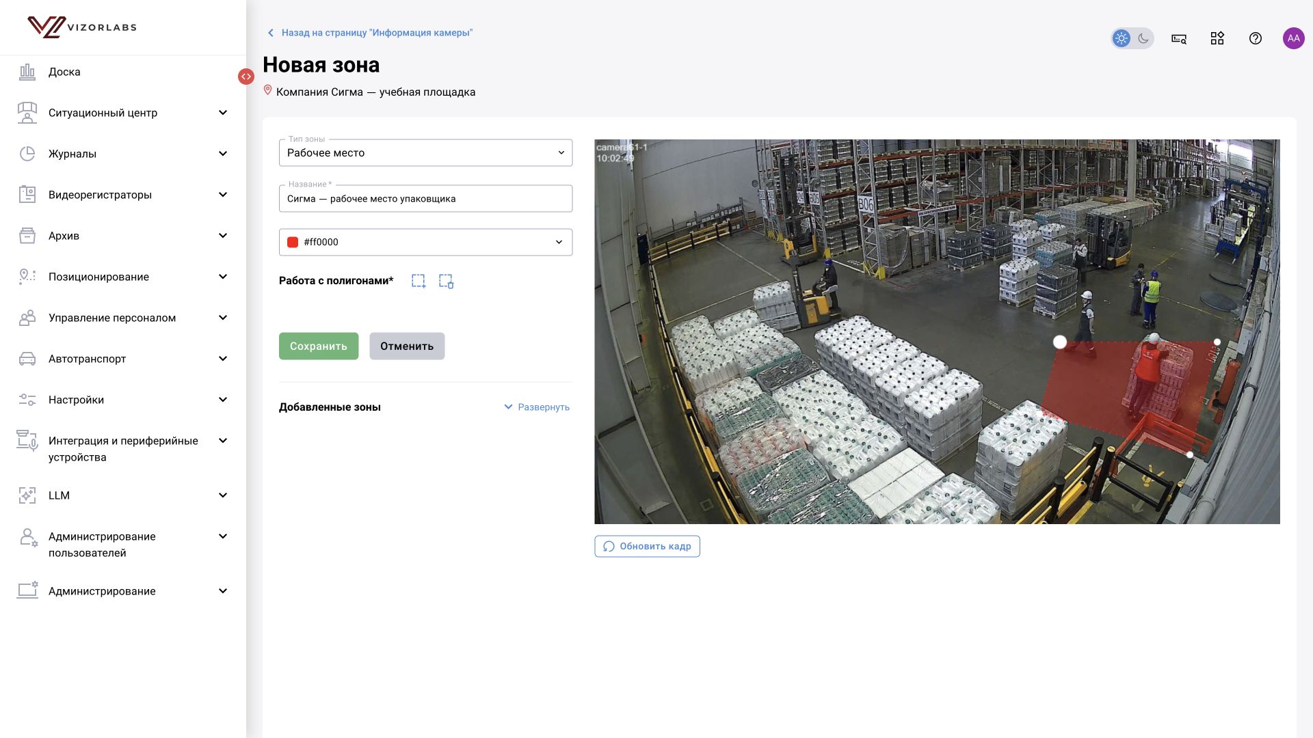1313x738 pixels.
Task: Click the Название input field
Action: point(425,199)
